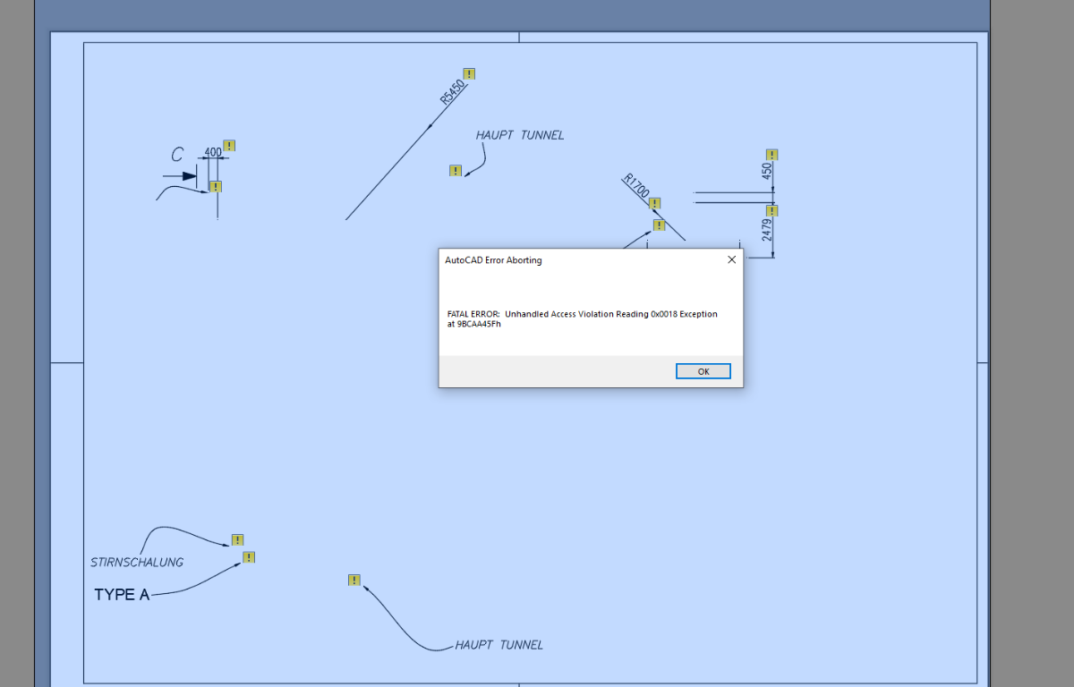Select the lower warning icon beneath the R1700 line

click(659, 225)
